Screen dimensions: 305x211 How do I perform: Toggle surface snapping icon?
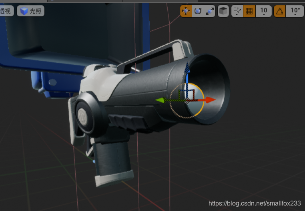click(x=237, y=11)
